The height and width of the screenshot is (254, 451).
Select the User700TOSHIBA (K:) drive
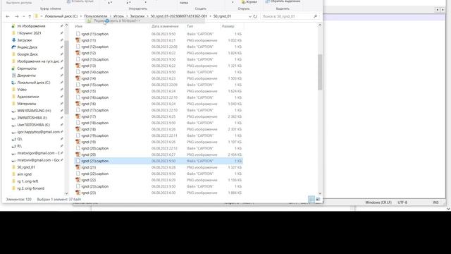[33, 125]
